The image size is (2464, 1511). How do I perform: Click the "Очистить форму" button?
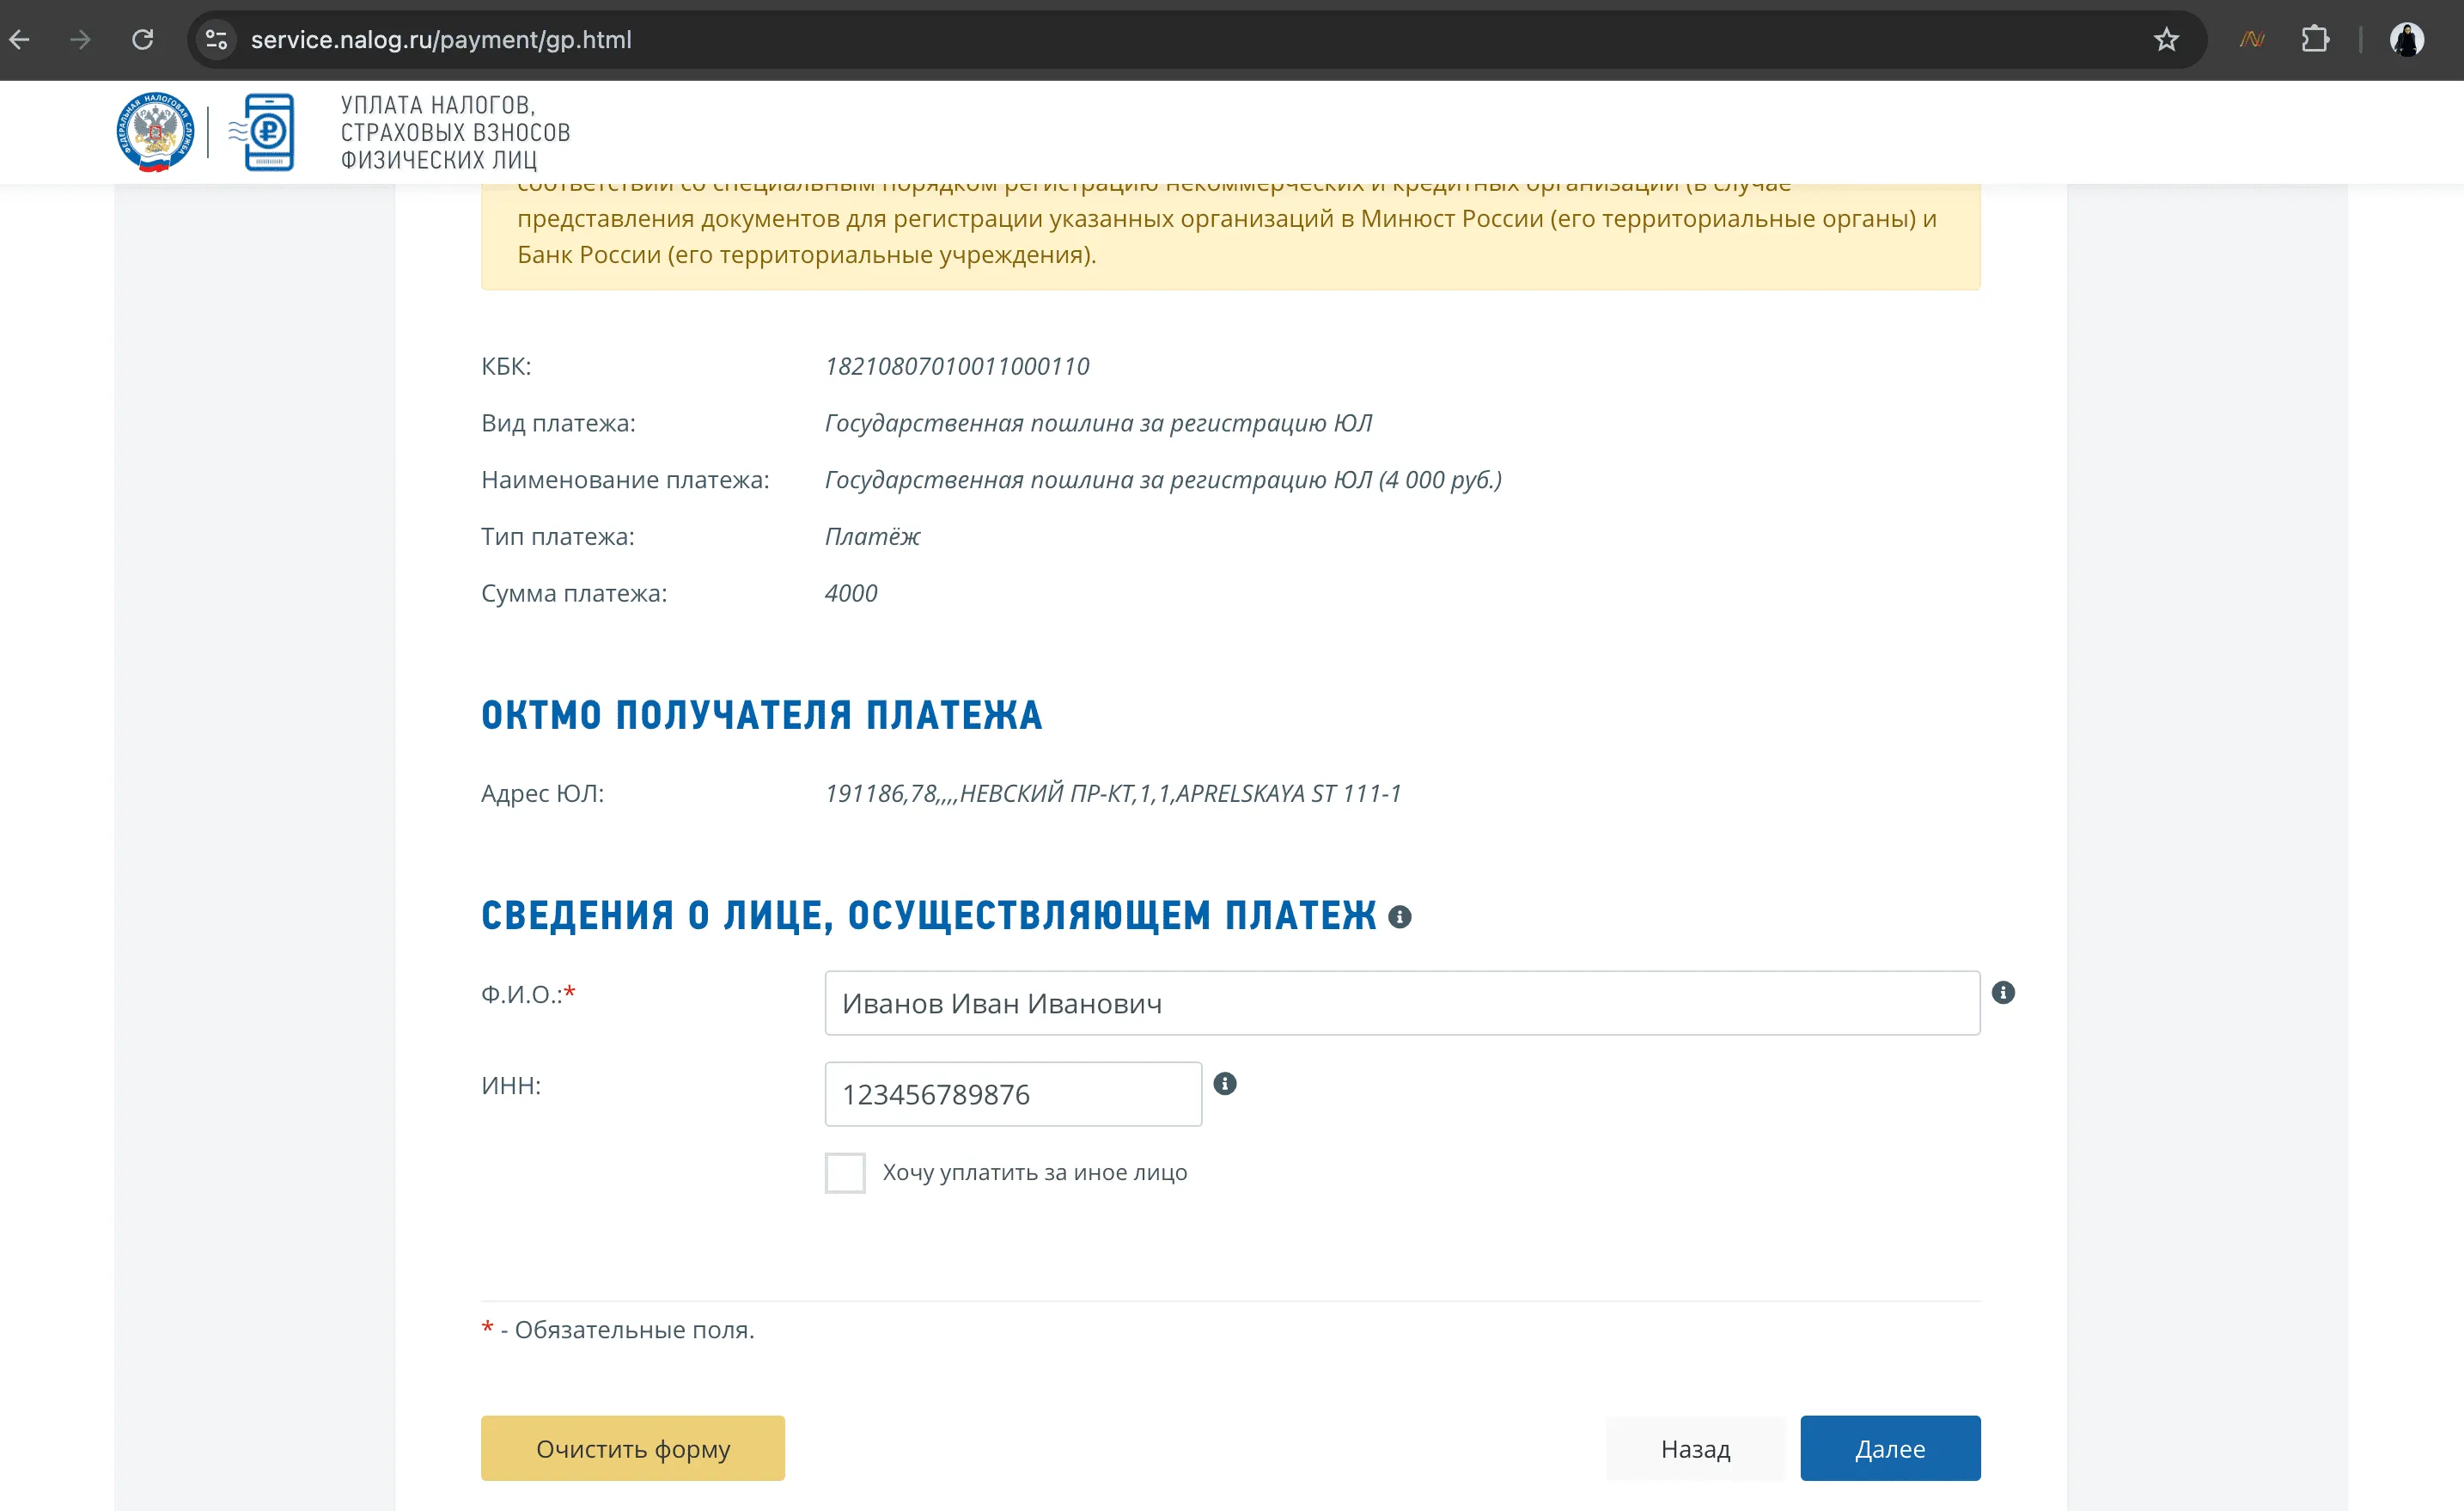633,1448
